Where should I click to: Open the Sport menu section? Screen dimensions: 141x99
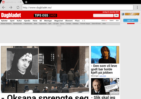click(x=12, y=21)
